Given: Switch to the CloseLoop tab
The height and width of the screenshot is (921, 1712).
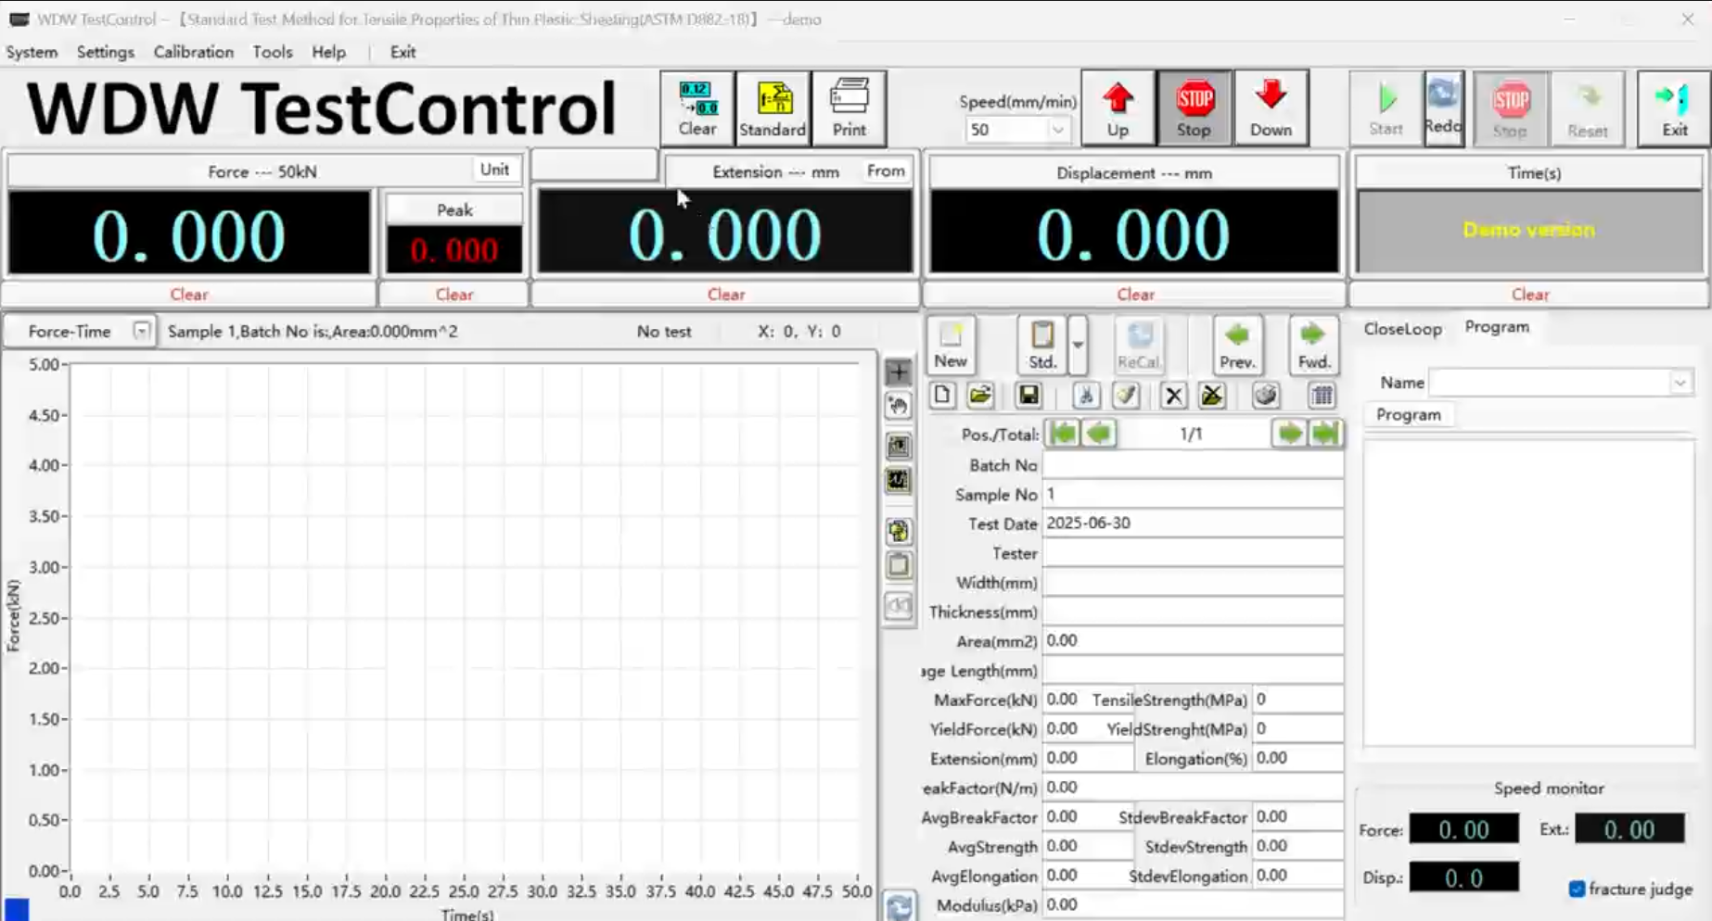Looking at the screenshot, I should coord(1402,329).
